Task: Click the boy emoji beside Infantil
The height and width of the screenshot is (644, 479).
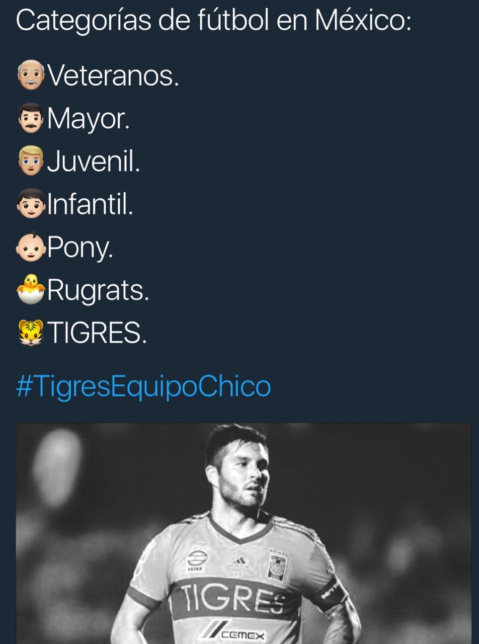Action: click(31, 204)
